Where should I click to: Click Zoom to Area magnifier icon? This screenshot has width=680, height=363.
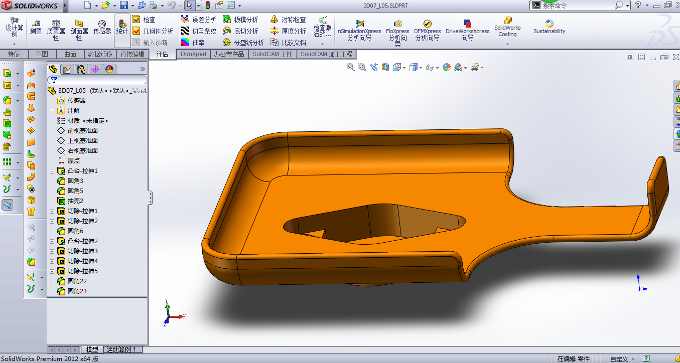(362, 67)
